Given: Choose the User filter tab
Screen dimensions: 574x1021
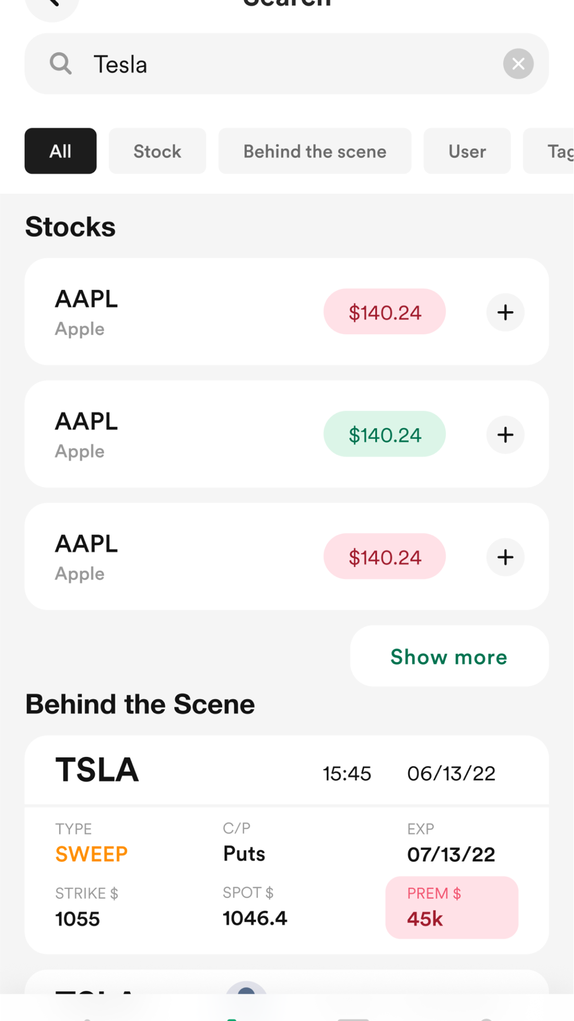Looking at the screenshot, I should click(467, 151).
